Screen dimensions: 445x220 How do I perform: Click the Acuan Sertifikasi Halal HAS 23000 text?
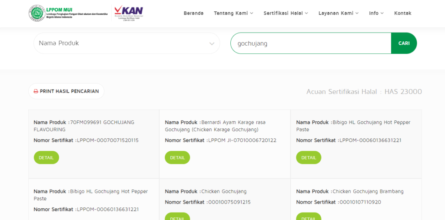(x=364, y=92)
